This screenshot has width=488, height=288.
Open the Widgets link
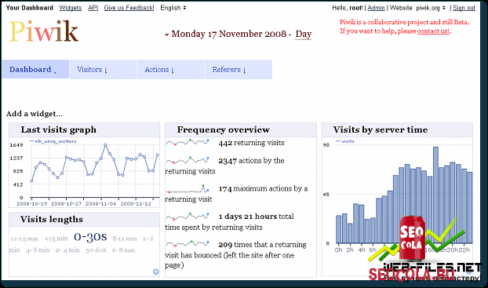pyautogui.click(x=71, y=8)
